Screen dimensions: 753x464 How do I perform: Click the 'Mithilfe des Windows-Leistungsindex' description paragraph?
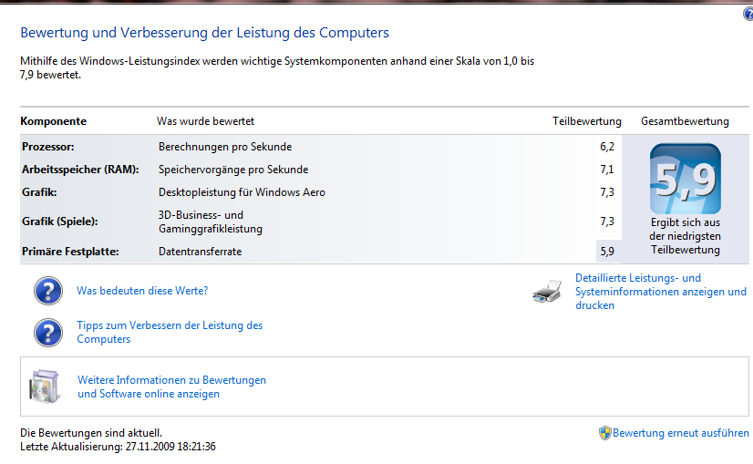277,67
